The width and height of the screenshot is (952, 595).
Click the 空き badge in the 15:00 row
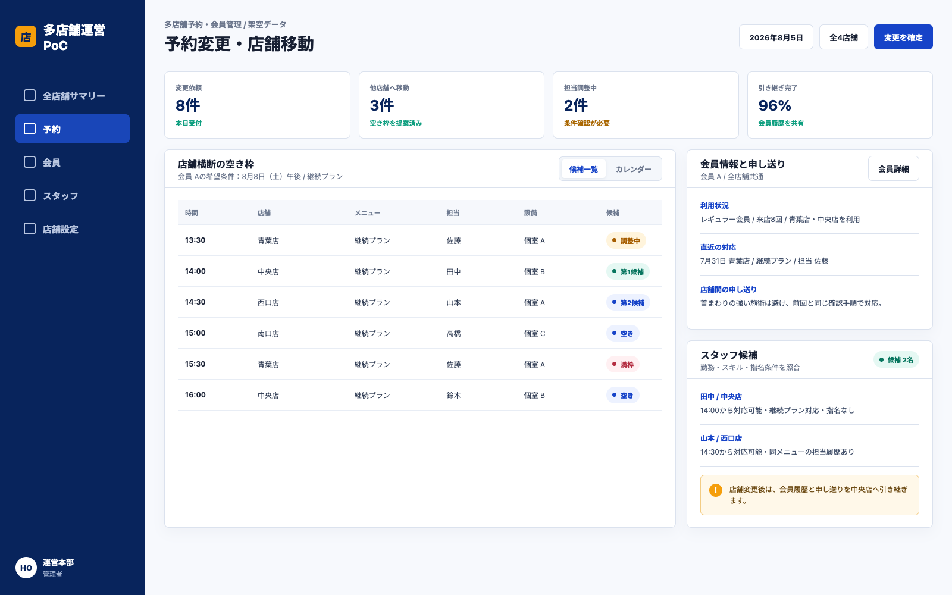[623, 333]
